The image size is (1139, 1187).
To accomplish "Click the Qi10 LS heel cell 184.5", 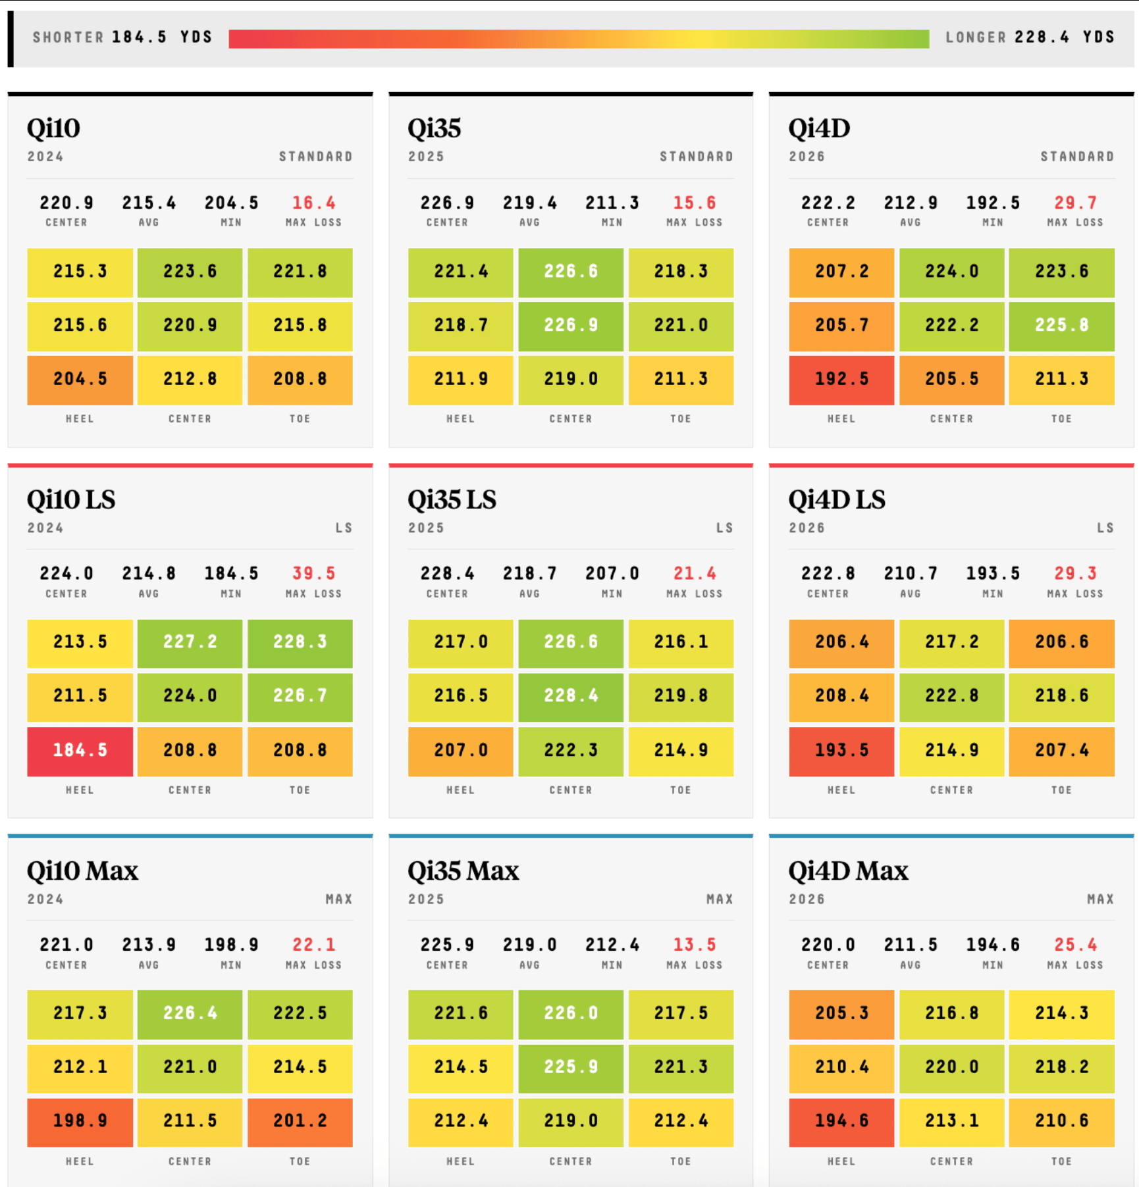I will 80,751.
